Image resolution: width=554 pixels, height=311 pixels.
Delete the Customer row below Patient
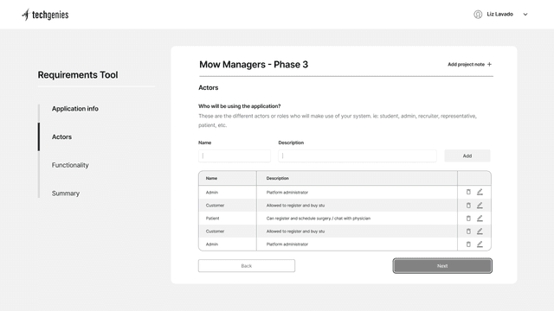point(468,232)
